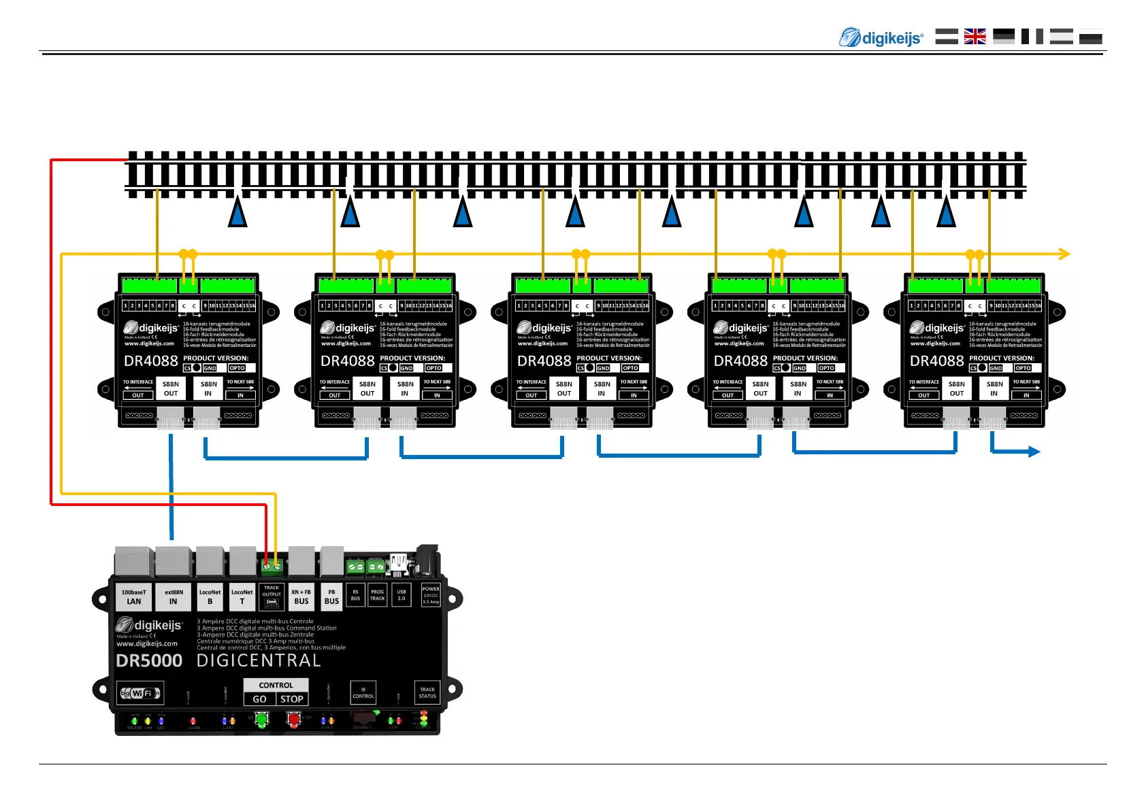Screen dimensions: 1146x810
Task: Click the blue WiFi status LED
Action: tap(161, 720)
